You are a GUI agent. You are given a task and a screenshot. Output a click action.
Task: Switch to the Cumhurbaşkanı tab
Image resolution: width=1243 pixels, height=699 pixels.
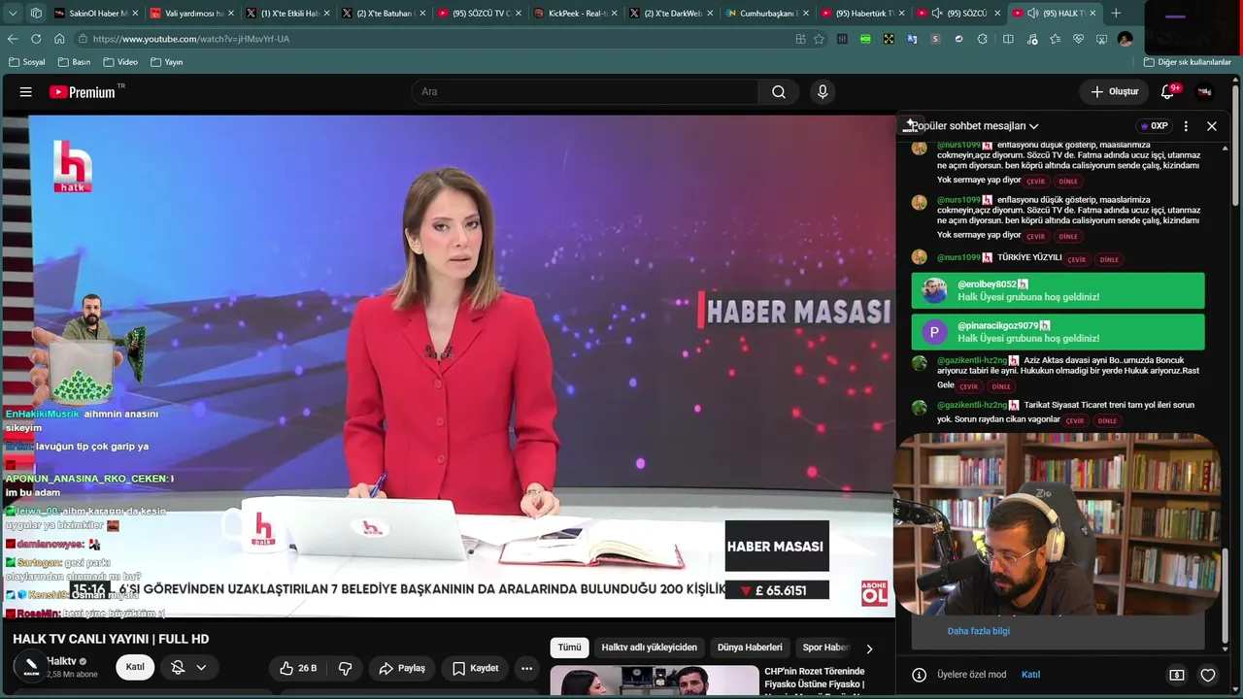point(766,14)
